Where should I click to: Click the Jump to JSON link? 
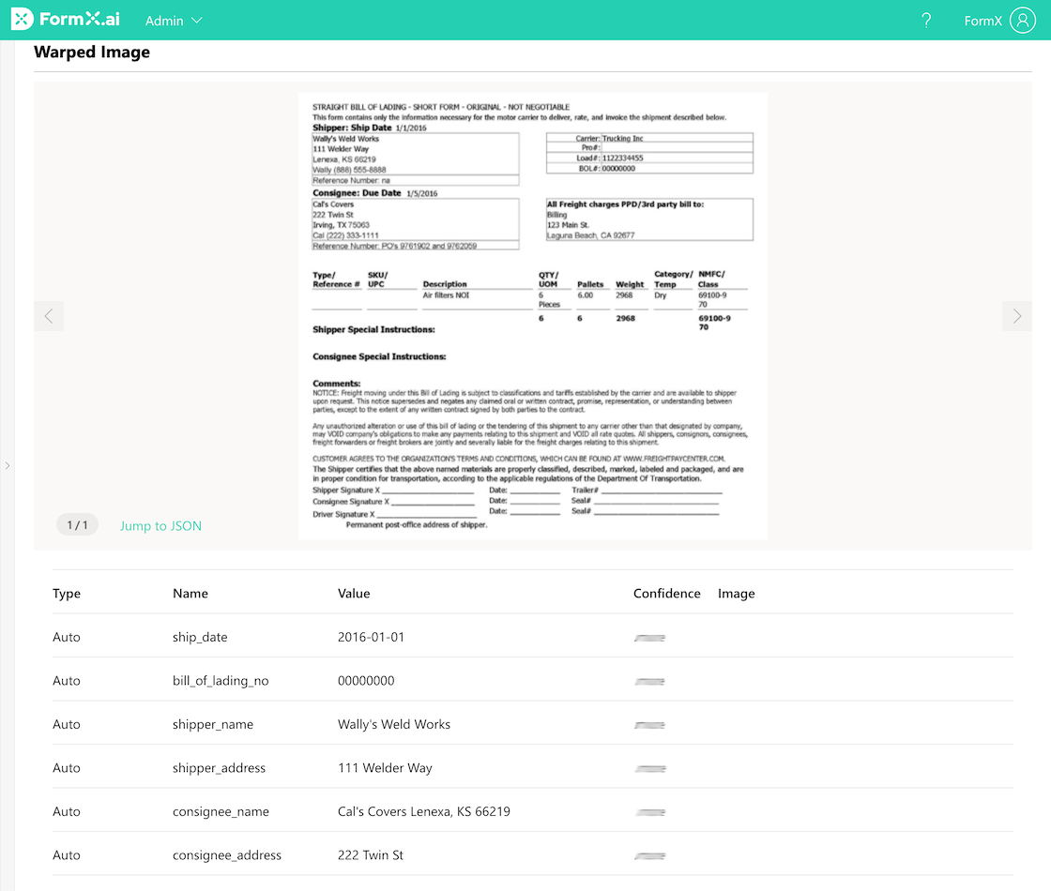click(x=160, y=526)
